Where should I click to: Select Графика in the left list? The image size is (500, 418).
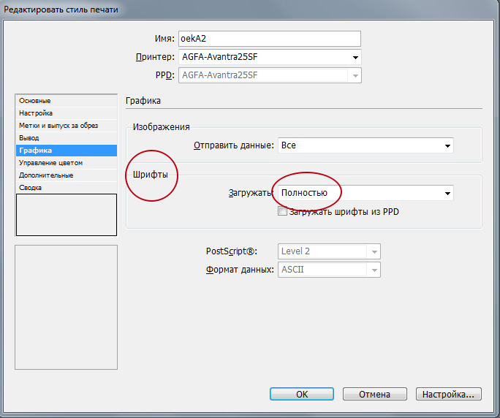[x=67, y=151]
